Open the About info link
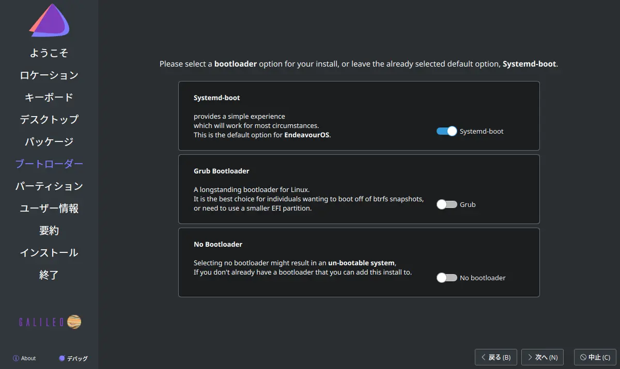 coord(24,358)
